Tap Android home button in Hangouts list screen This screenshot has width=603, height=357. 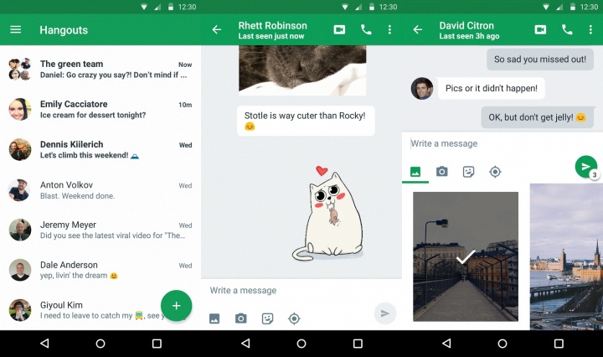coord(100,343)
